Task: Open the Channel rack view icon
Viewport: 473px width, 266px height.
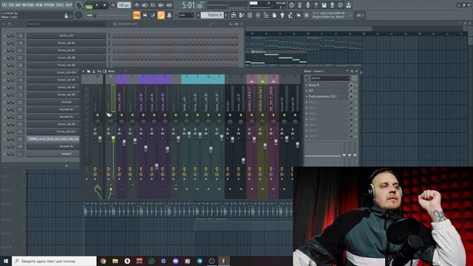Action: pos(250,15)
